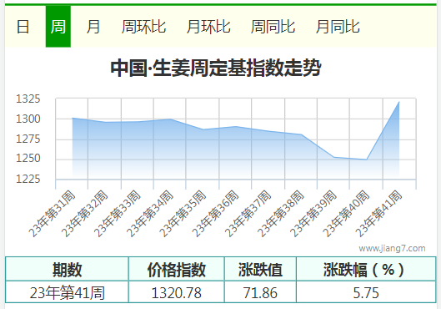Switch to the 日 (daily) tab
441x309 pixels.
click(23, 27)
